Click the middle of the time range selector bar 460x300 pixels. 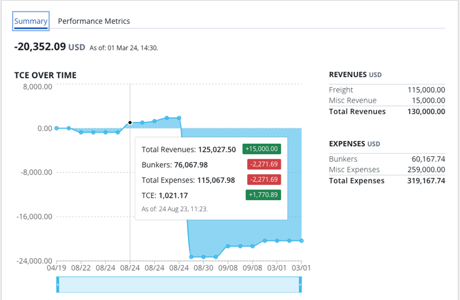(179, 284)
